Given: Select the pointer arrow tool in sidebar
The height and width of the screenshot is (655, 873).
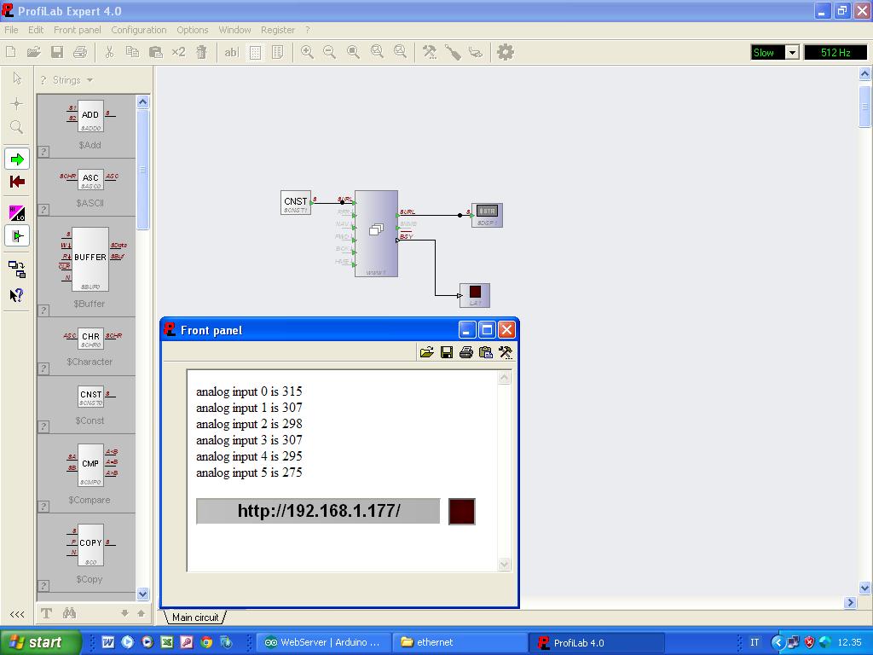Looking at the screenshot, I should pyautogui.click(x=17, y=78).
